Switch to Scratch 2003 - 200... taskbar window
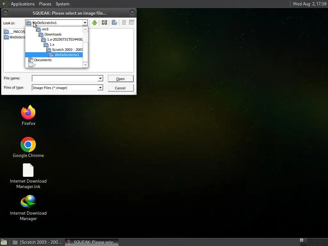Screen dimensions: 328x246 pos(38,242)
